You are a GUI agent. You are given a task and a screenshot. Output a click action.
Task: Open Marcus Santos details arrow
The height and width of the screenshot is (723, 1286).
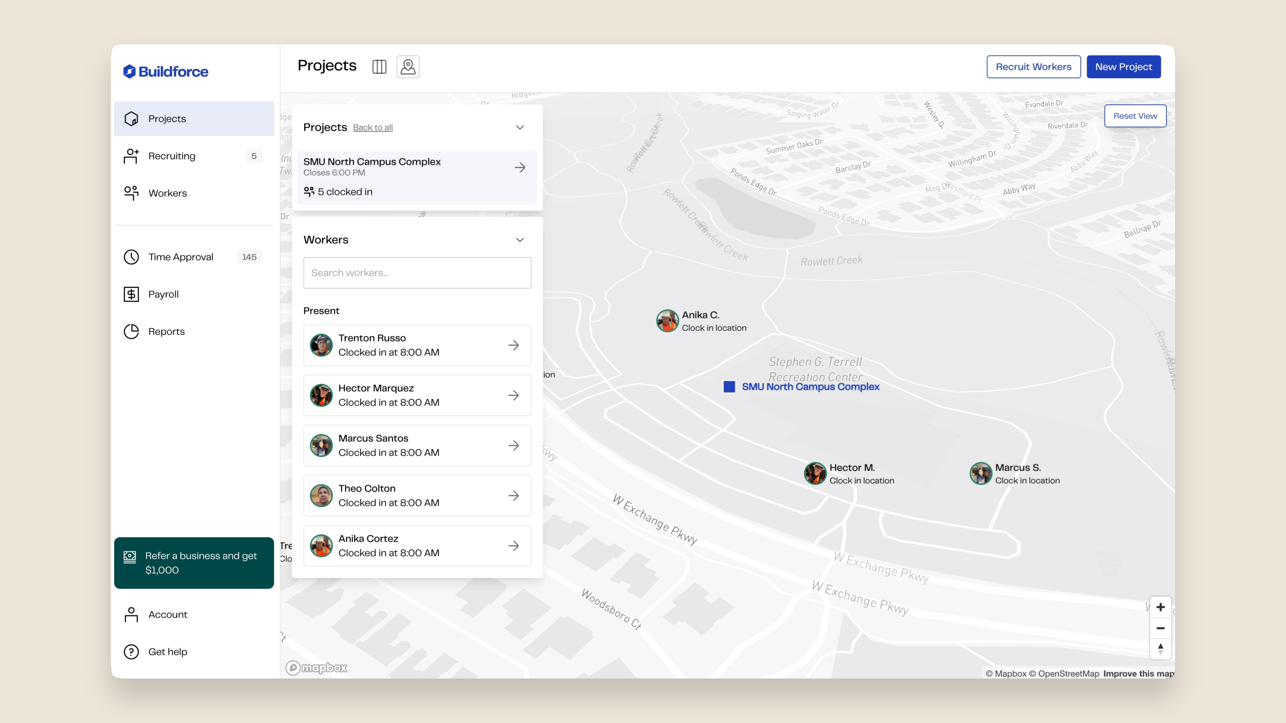[513, 446]
